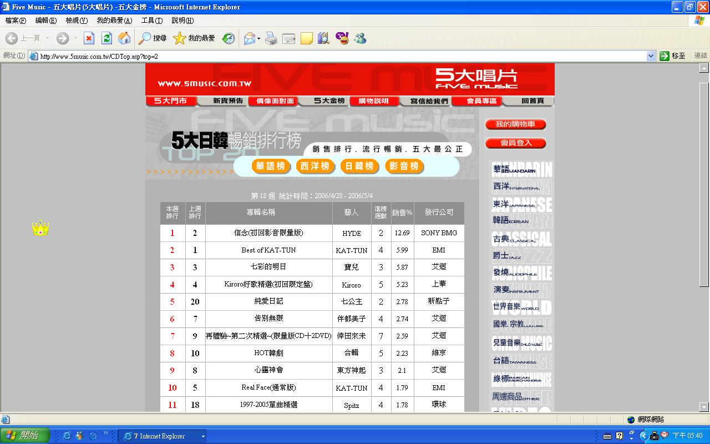Click the green Go (移至) arrow button

(673, 56)
